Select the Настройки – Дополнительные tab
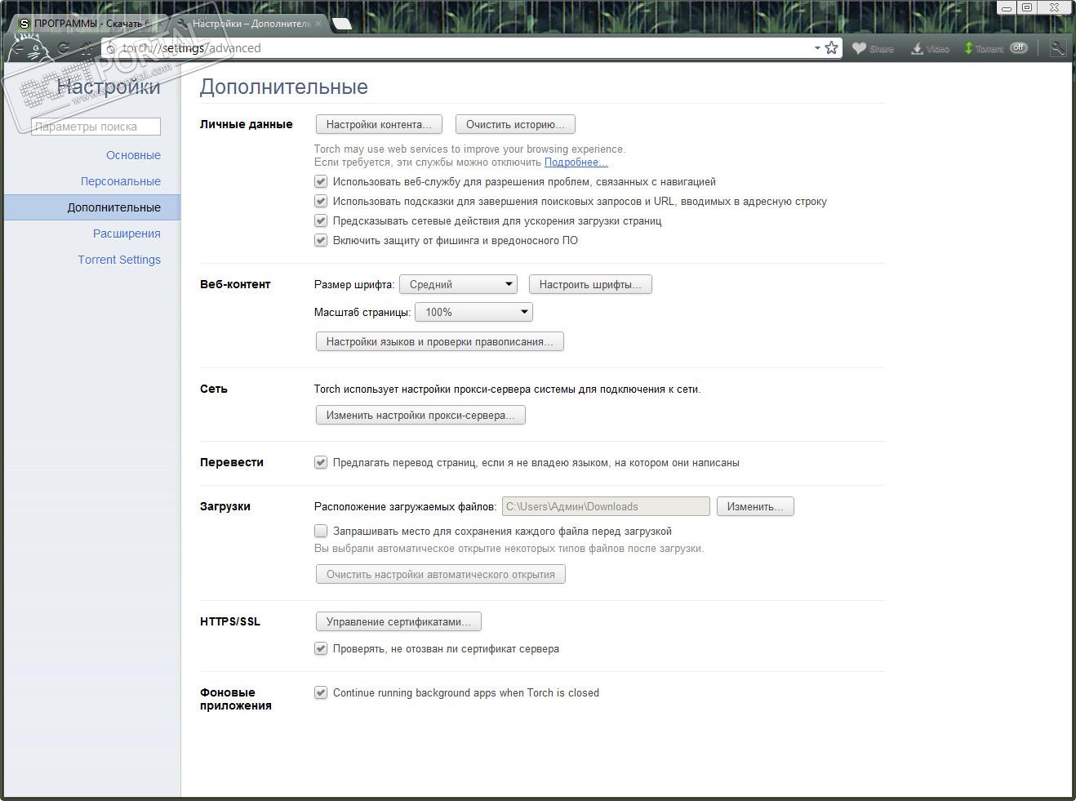Screen dimensions: 1076x801 (x=249, y=24)
